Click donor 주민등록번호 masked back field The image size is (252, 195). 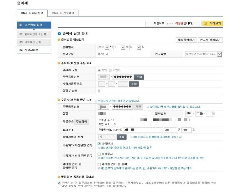(x=123, y=77)
